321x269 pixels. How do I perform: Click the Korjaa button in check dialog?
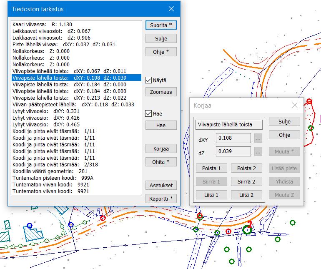161,148
